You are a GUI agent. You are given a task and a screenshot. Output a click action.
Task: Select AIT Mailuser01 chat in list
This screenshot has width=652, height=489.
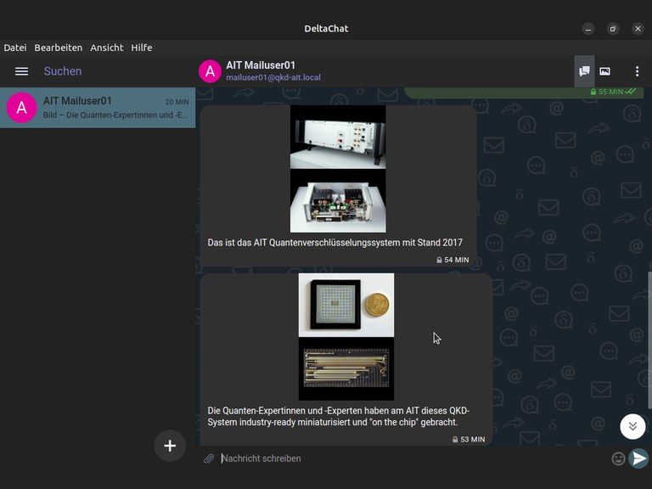point(98,108)
